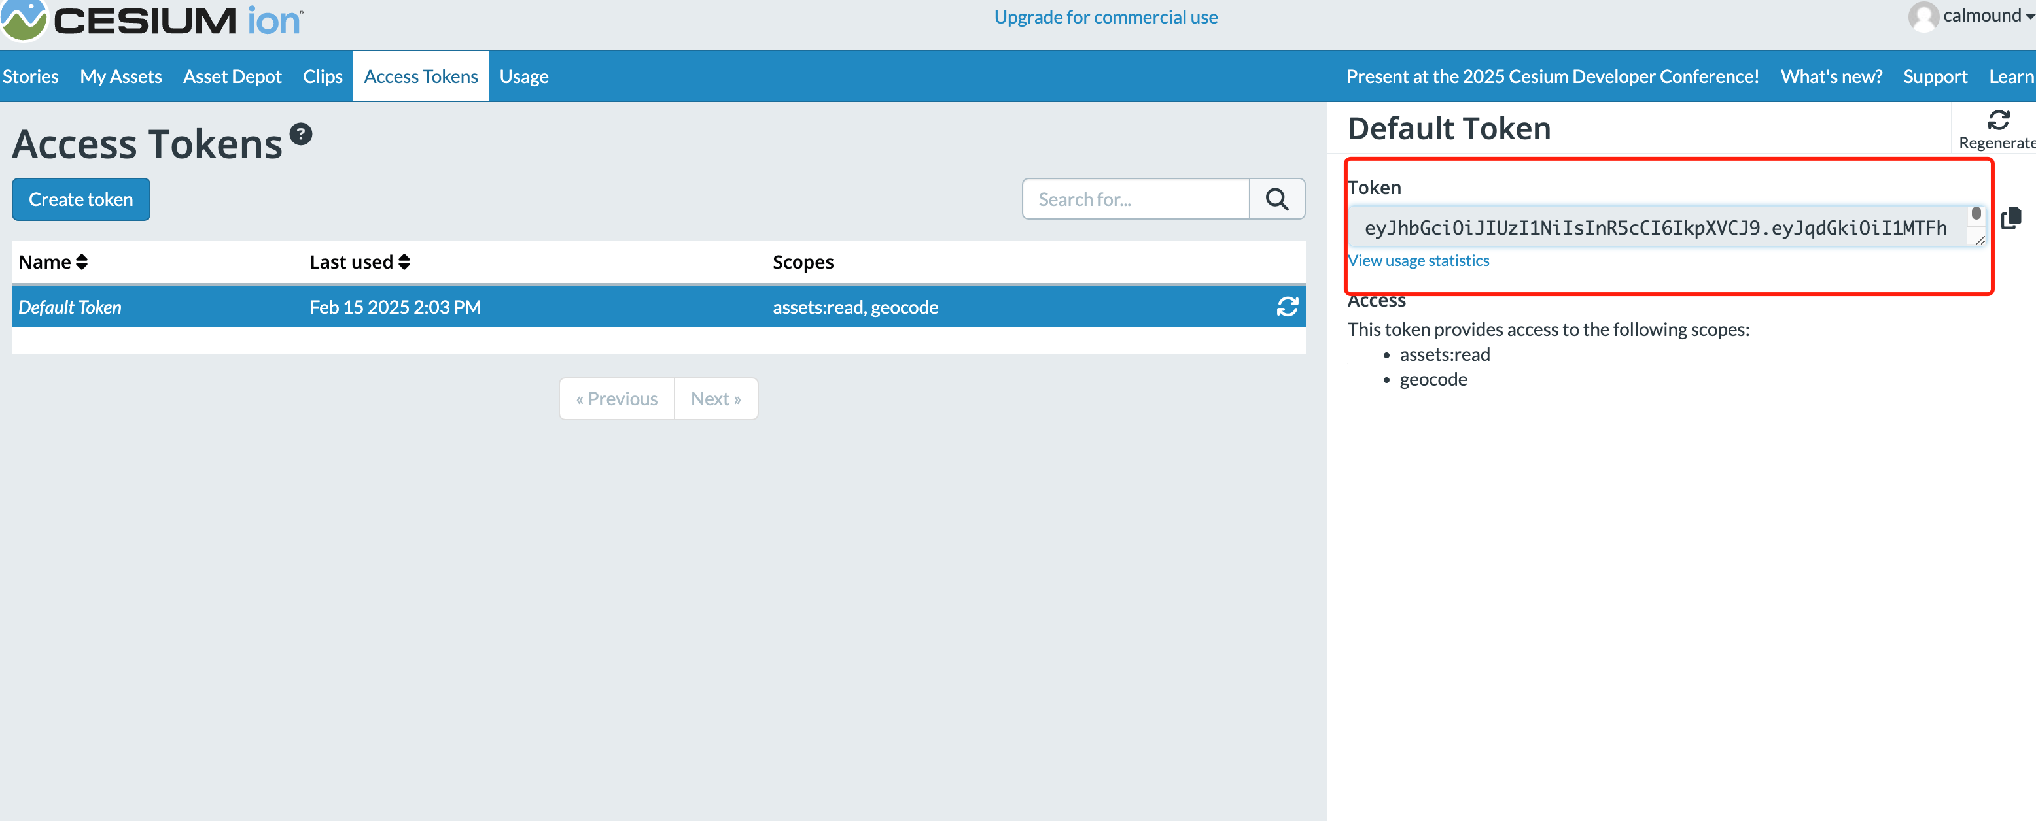Open the Access Tokens help icon
Screen dimensions: 2036x821
[300, 134]
